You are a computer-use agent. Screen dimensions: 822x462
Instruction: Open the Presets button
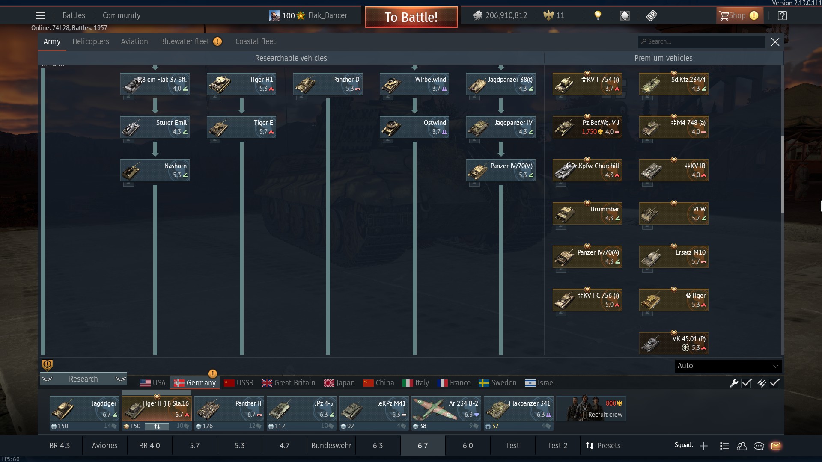coord(603,446)
